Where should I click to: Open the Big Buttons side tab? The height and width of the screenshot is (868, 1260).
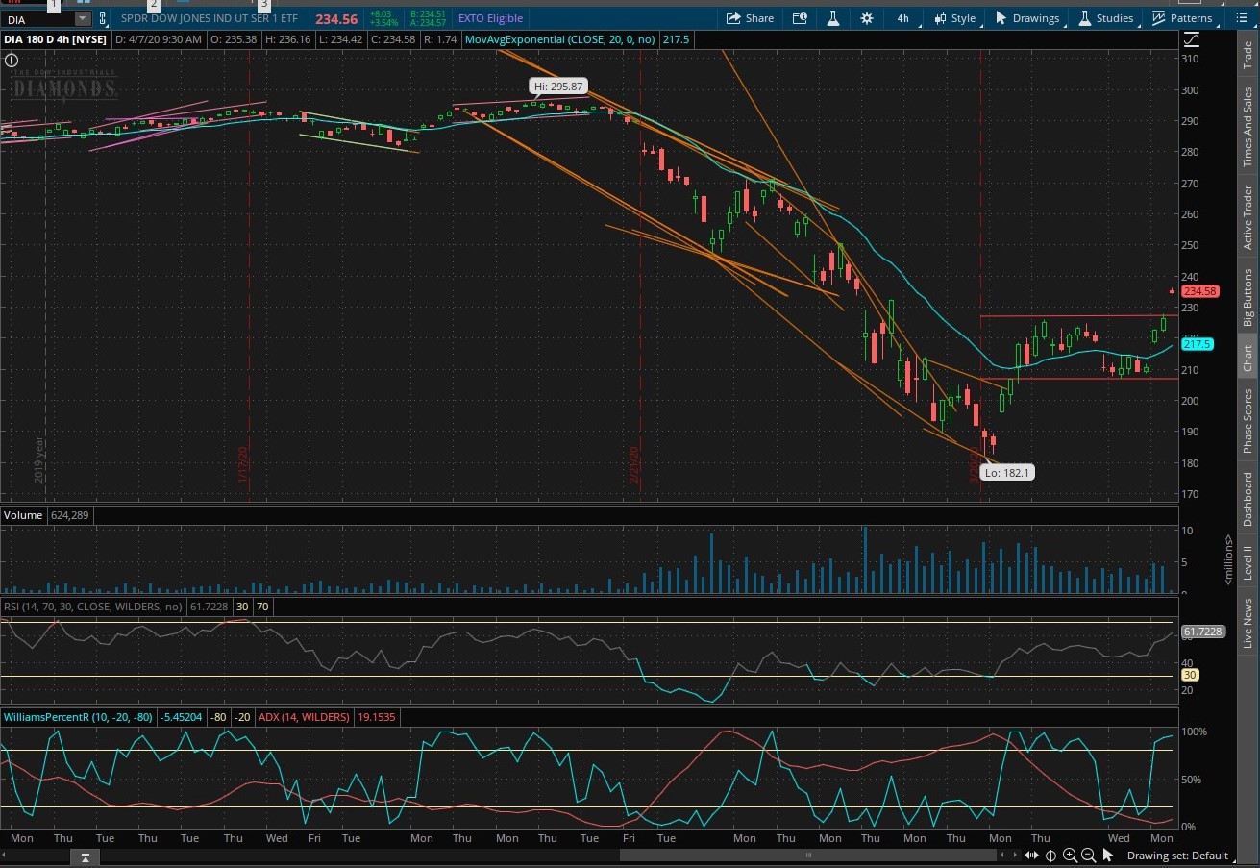click(x=1248, y=298)
